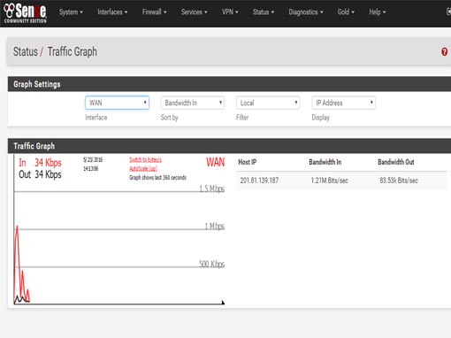This screenshot has width=451, height=338.
Task: Open the Interfaces menu
Action: point(112,12)
